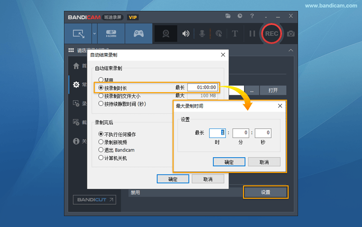Screen dimensions: 362x227
Task: Click the seconds field in 最大录制时间
Action: (263, 133)
